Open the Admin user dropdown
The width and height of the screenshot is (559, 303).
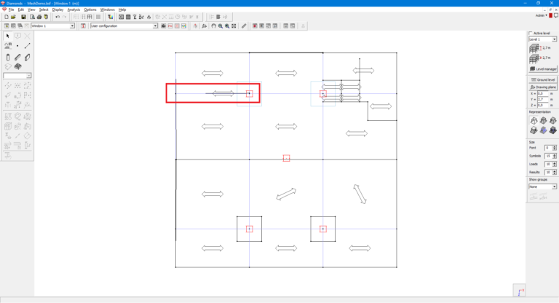click(542, 16)
